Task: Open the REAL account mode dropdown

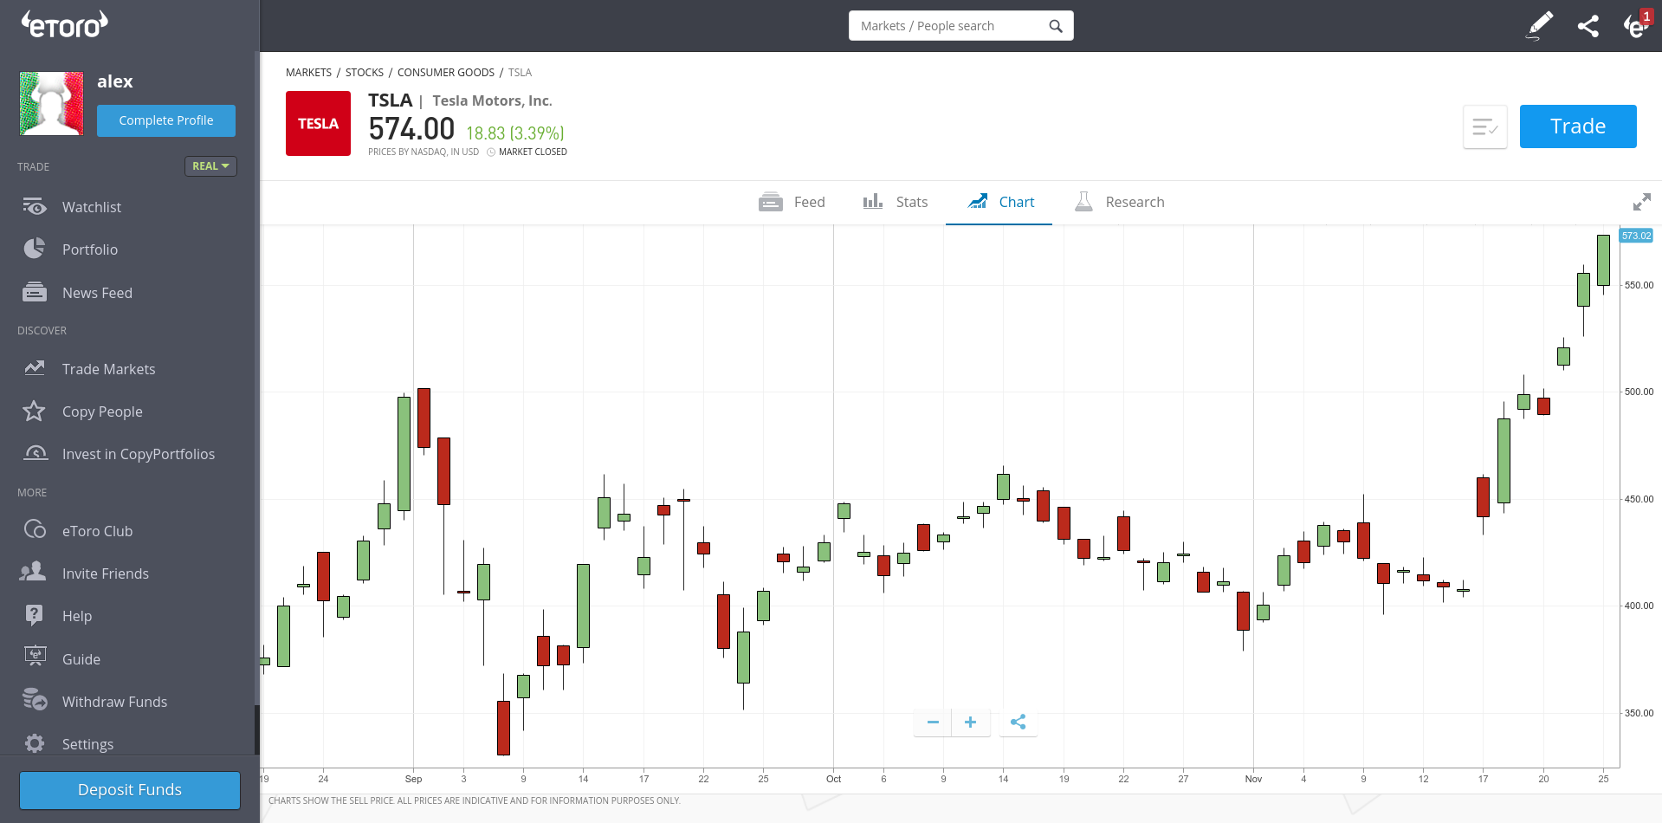Action: 210,166
